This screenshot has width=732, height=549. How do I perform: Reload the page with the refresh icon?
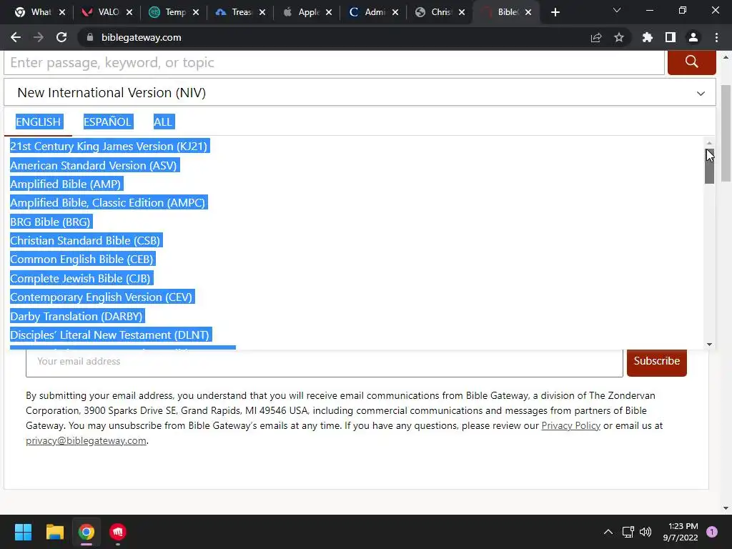point(61,37)
